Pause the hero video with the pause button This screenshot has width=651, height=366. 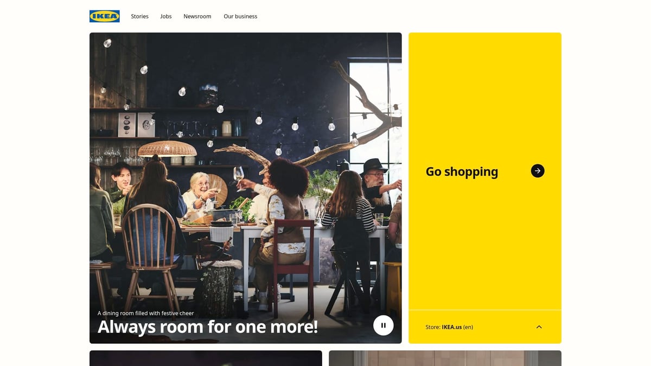point(383,325)
